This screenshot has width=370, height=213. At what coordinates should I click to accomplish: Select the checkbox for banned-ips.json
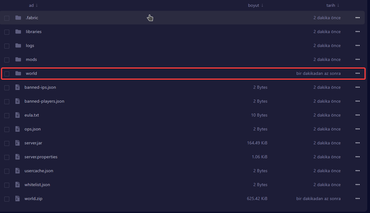coord(7,87)
